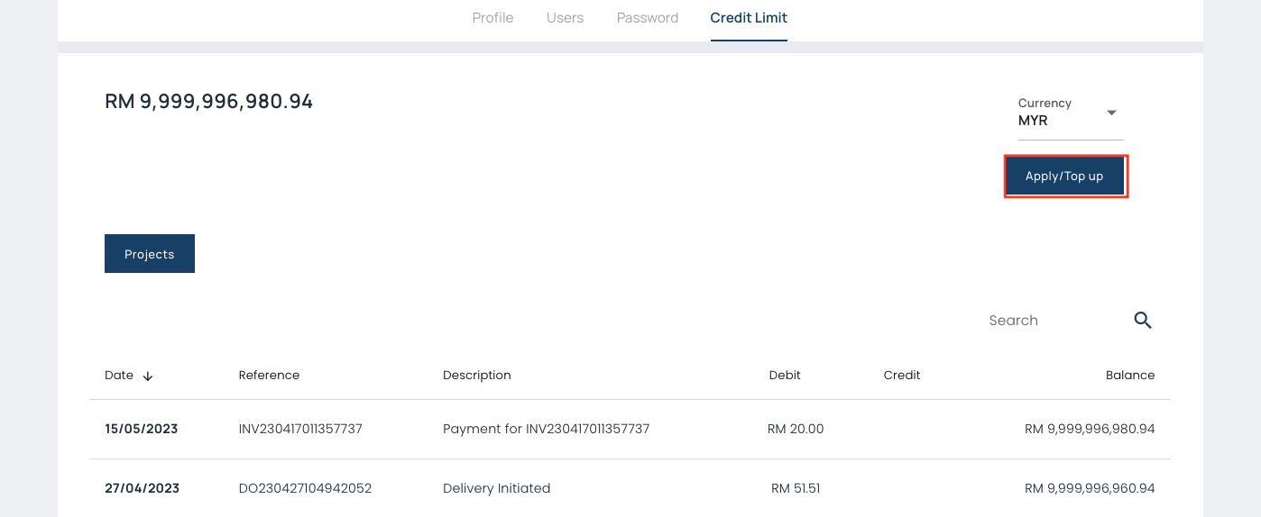Select reference INV230417011357737 in the table
Viewport: 1261px width, 517px height.
tap(300, 429)
